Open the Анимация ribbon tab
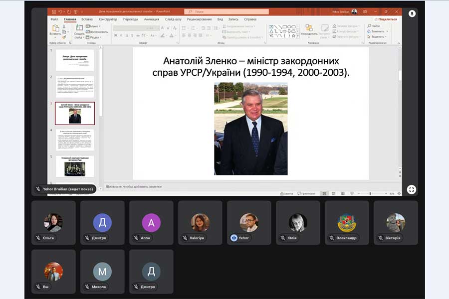 pyautogui.click(x=151, y=19)
